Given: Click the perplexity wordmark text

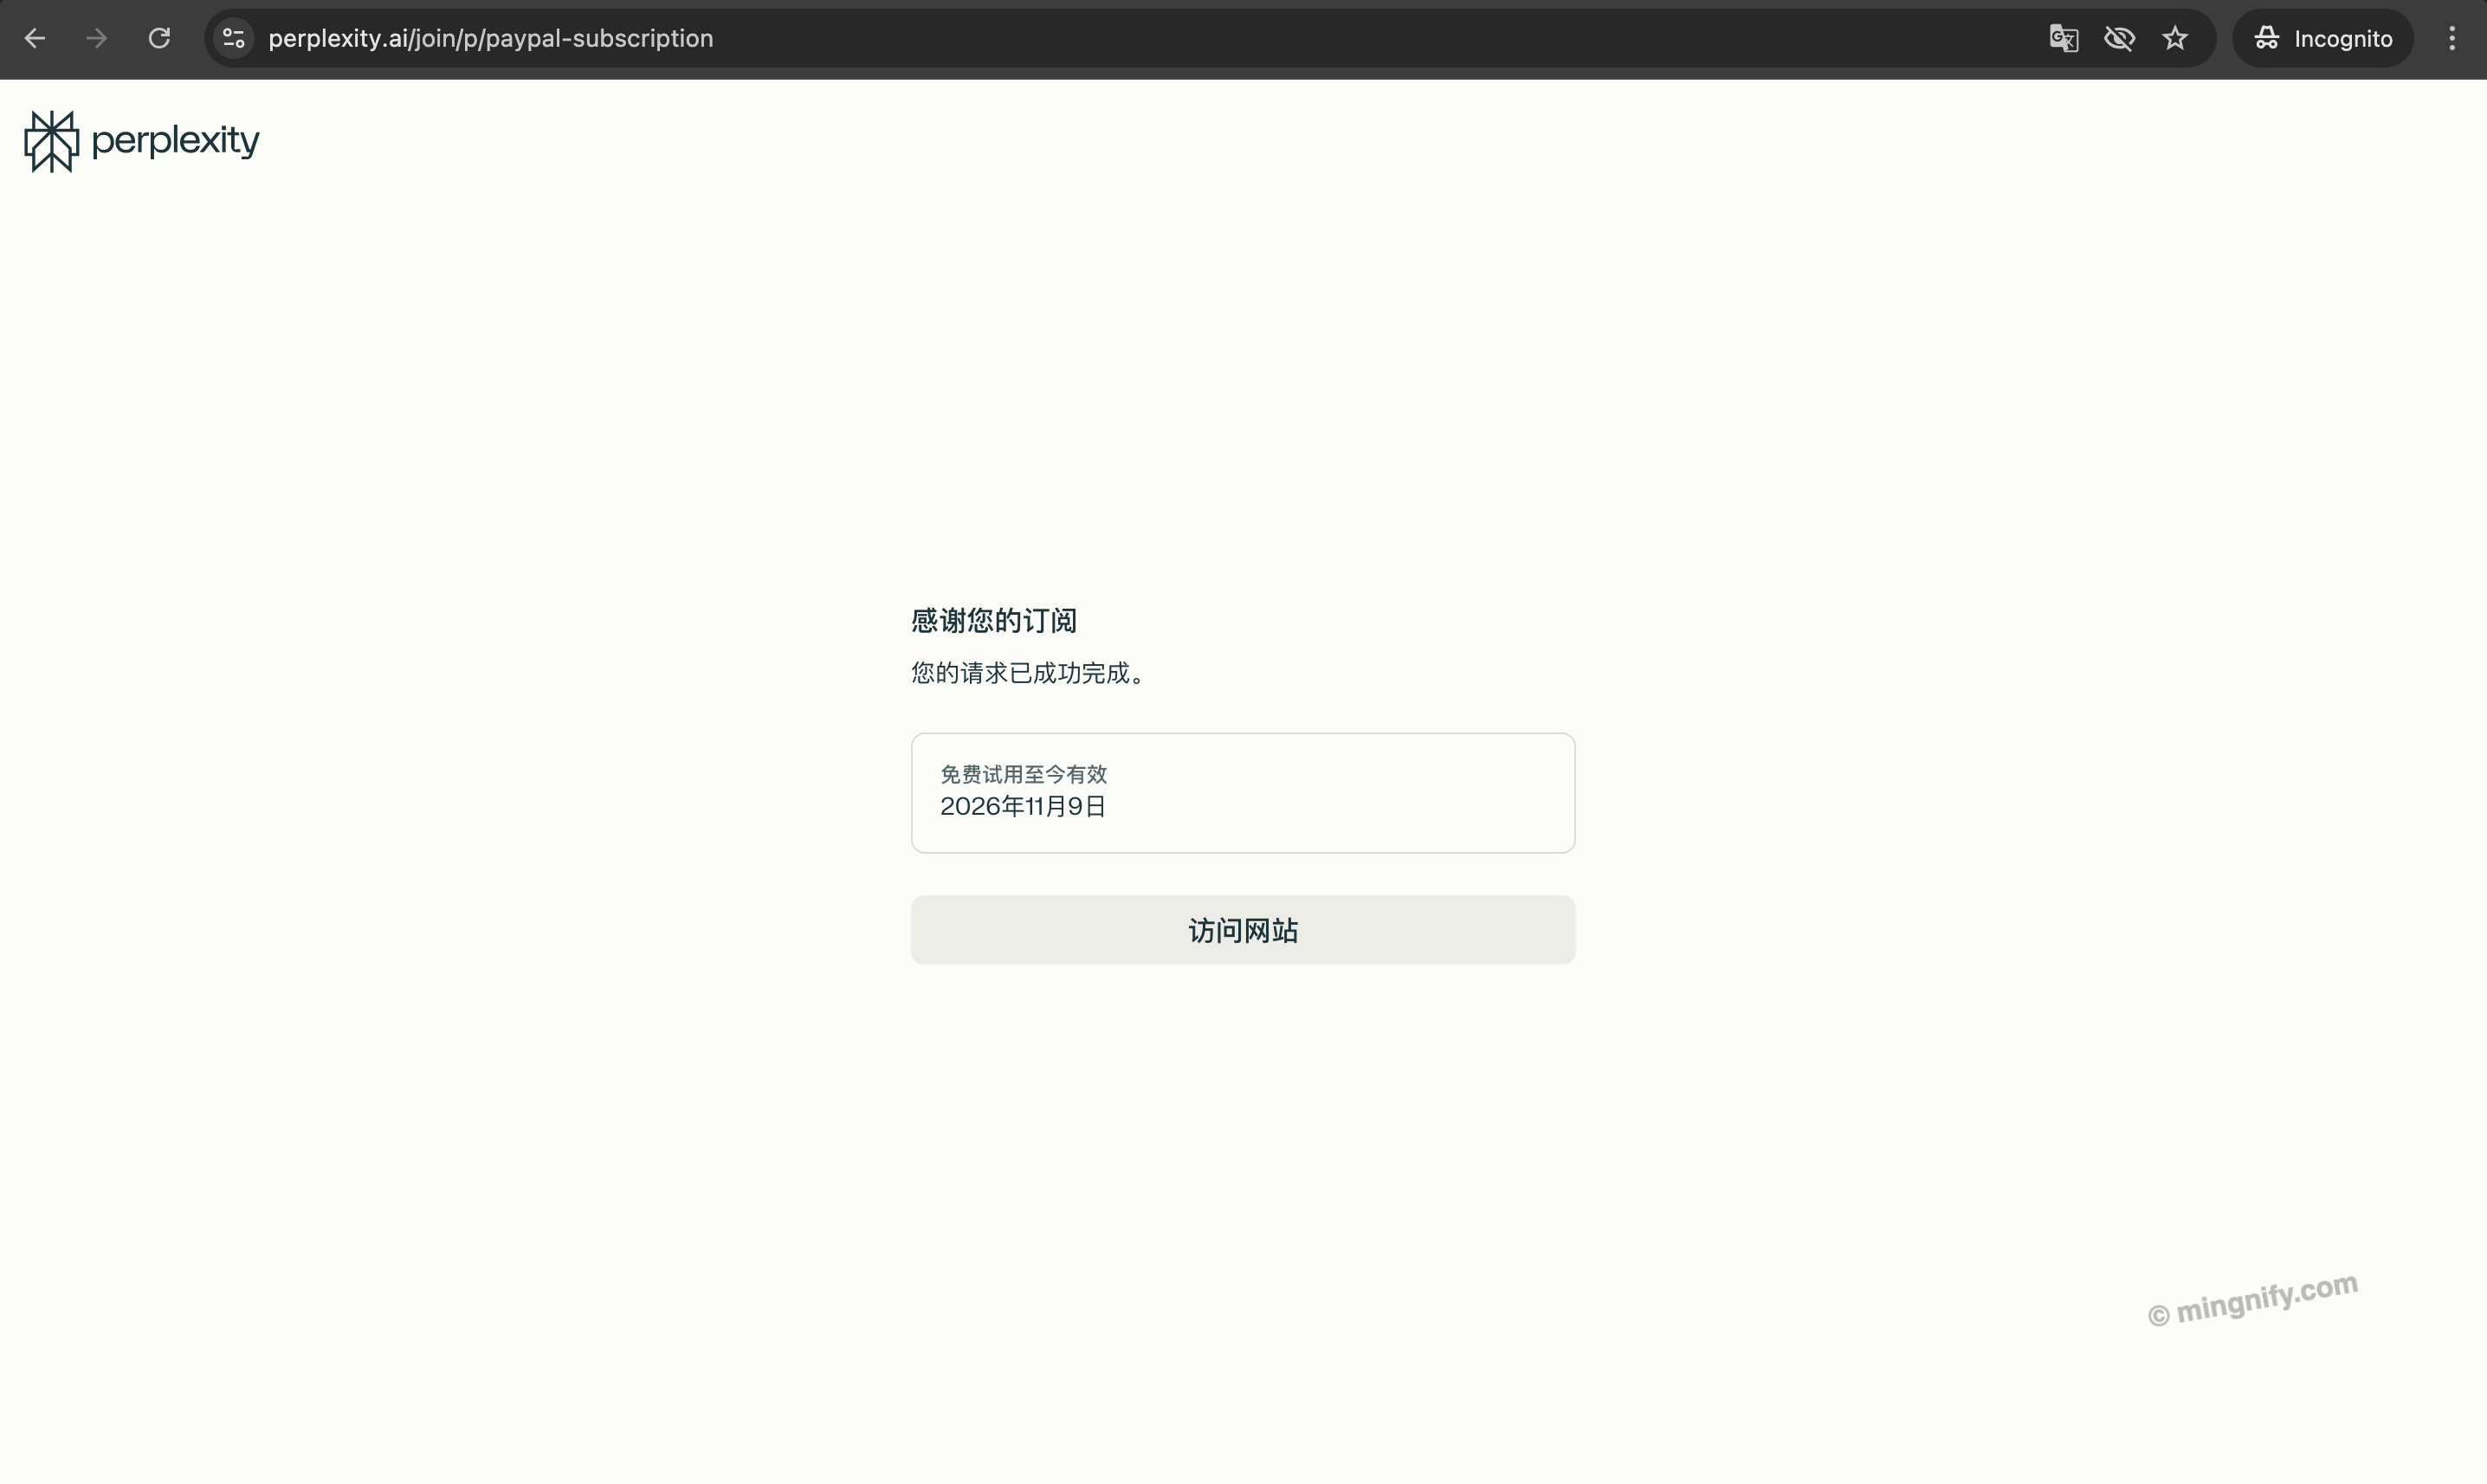Looking at the screenshot, I should click(175, 140).
